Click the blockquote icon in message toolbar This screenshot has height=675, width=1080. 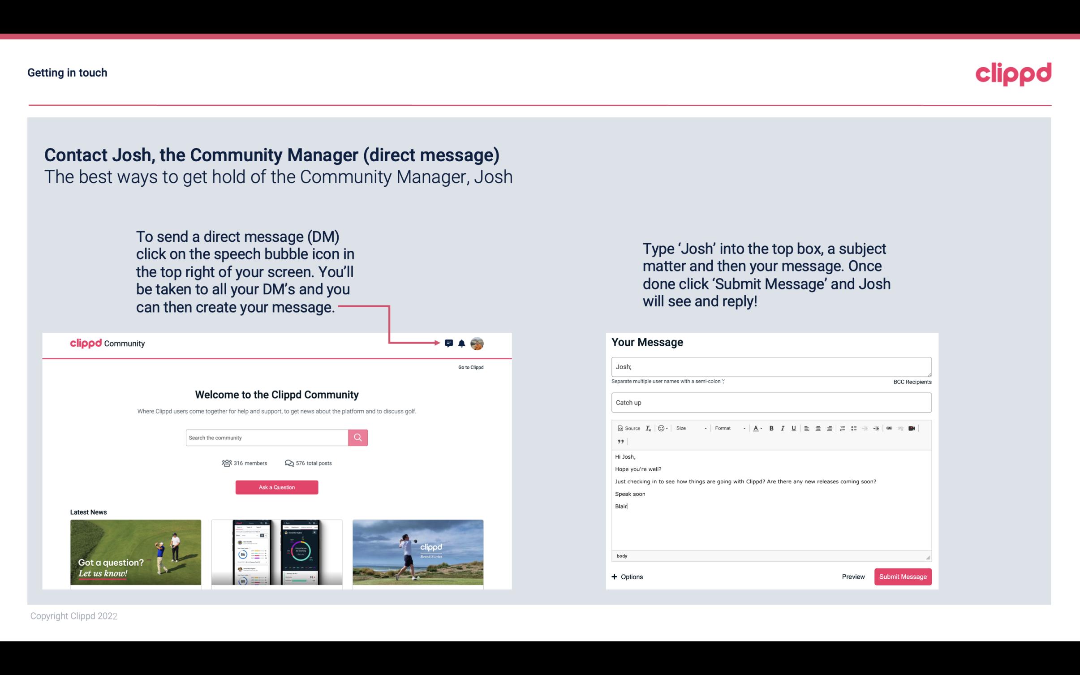pyautogui.click(x=620, y=441)
